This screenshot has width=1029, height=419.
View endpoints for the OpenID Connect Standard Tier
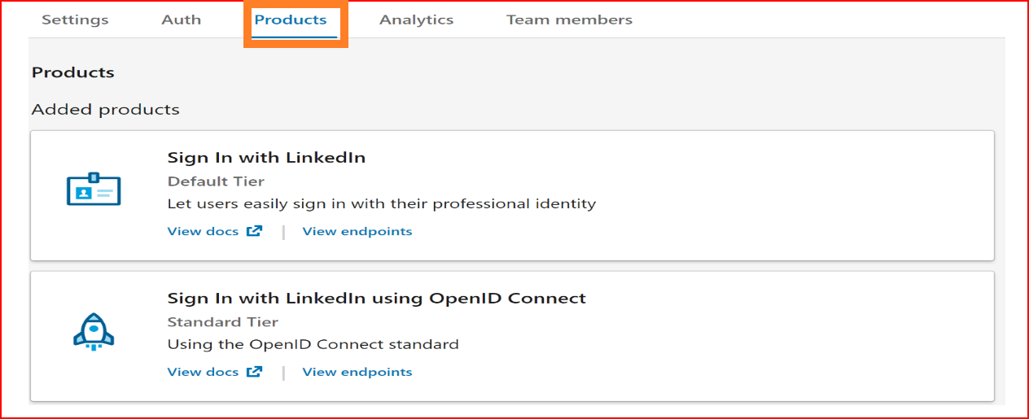[357, 372]
